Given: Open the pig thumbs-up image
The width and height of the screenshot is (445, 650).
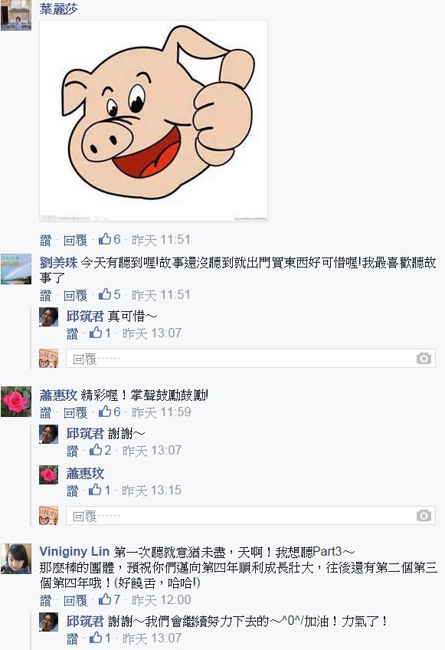Looking at the screenshot, I should [x=153, y=120].
